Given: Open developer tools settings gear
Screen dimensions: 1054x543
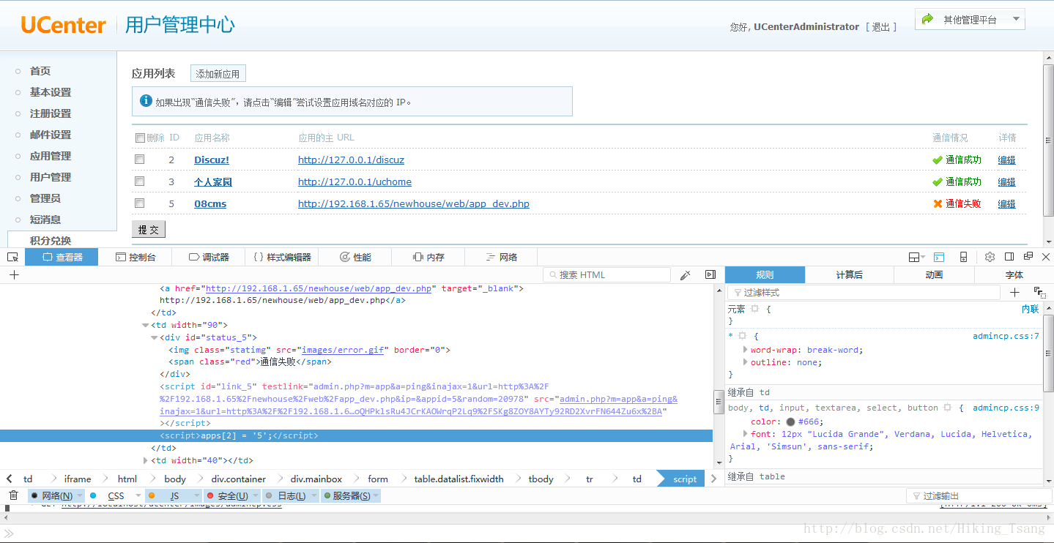Looking at the screenshot, I should click(x=990, y=257).
